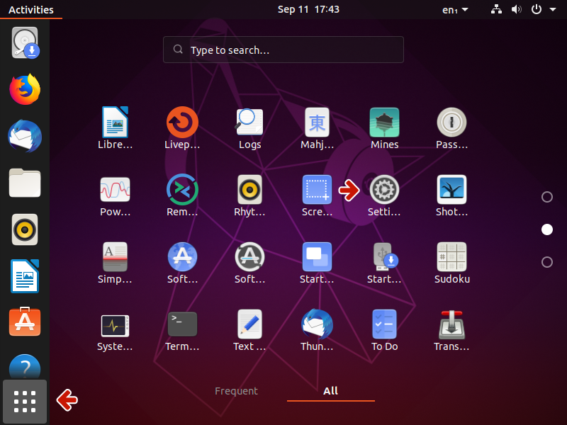
Task: Launch Transmission torrent client
Action: tap(451, 330)
